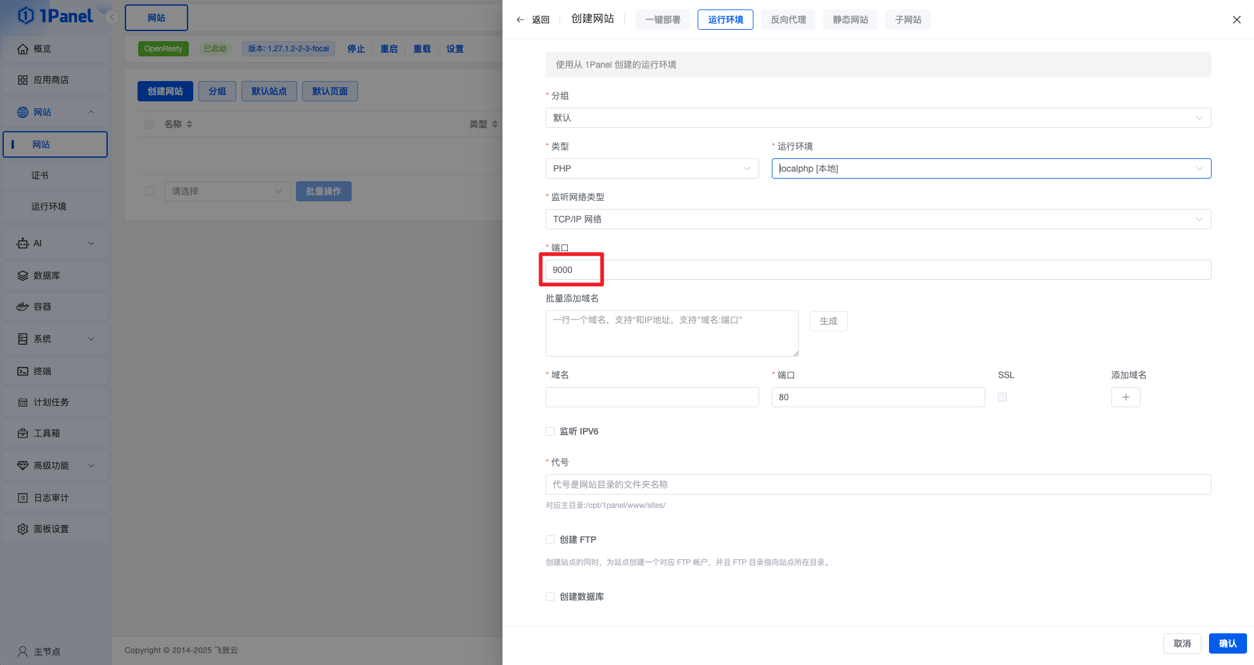The height and width of the screenshot is (665, 1254).
Task: Open the 容器 docker icon in sidebar
Action: coord(23,307)
